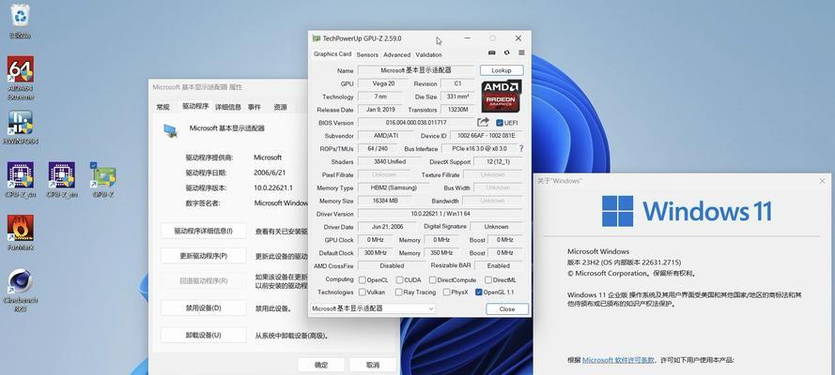
Task: Open the HWiNFO64 desktop shortcut
Action: pos(21,123)
